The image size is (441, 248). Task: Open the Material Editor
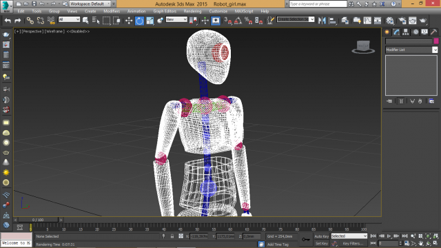click(390, 21)
